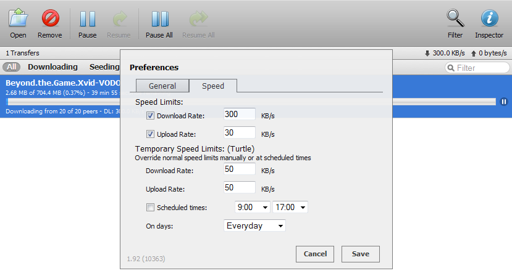The image size is (512, 276).
Task: Select the Downloading filter tab
Action: tap(52, 67)
